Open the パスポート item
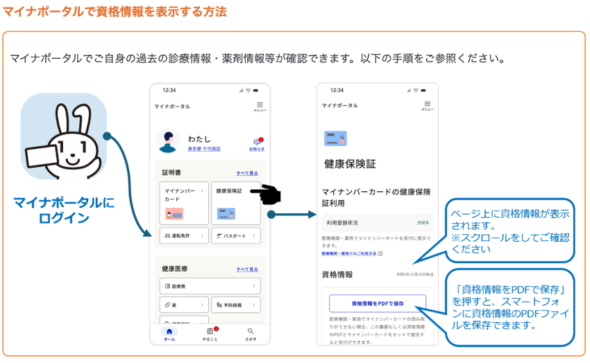 [x=236, y=236]
